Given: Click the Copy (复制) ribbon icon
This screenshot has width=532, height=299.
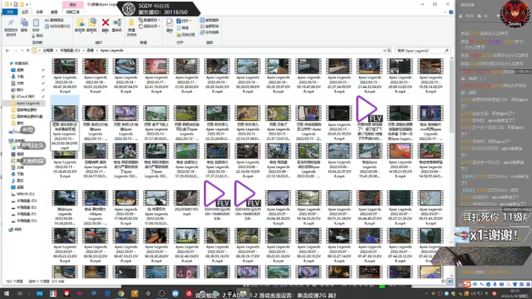Looking at the screenshot, I should pos(24,25).
